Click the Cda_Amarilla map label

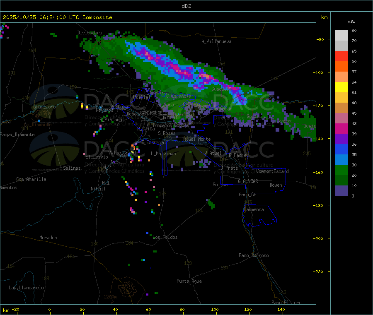(x=31, y=179)
